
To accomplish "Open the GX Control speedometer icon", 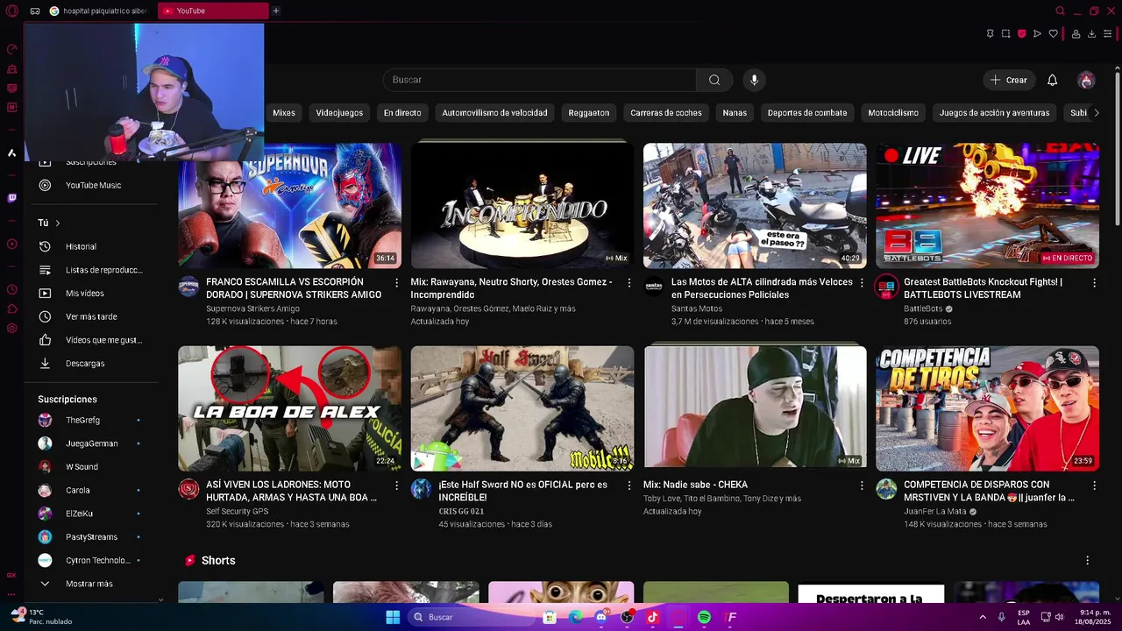I will pos(11,49).
